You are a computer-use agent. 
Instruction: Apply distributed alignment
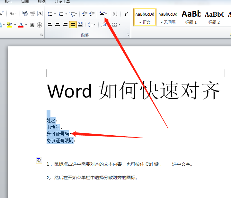pyautogui.click(x=80, y=25)
